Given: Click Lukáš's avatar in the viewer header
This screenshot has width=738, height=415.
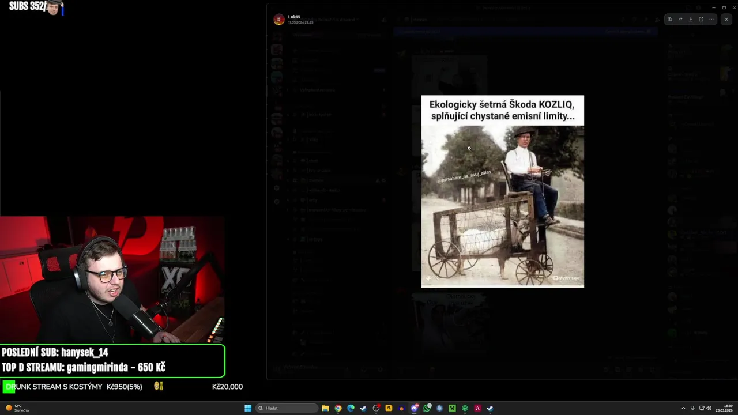Looking at the screenshot, I should tap(279, 20).
